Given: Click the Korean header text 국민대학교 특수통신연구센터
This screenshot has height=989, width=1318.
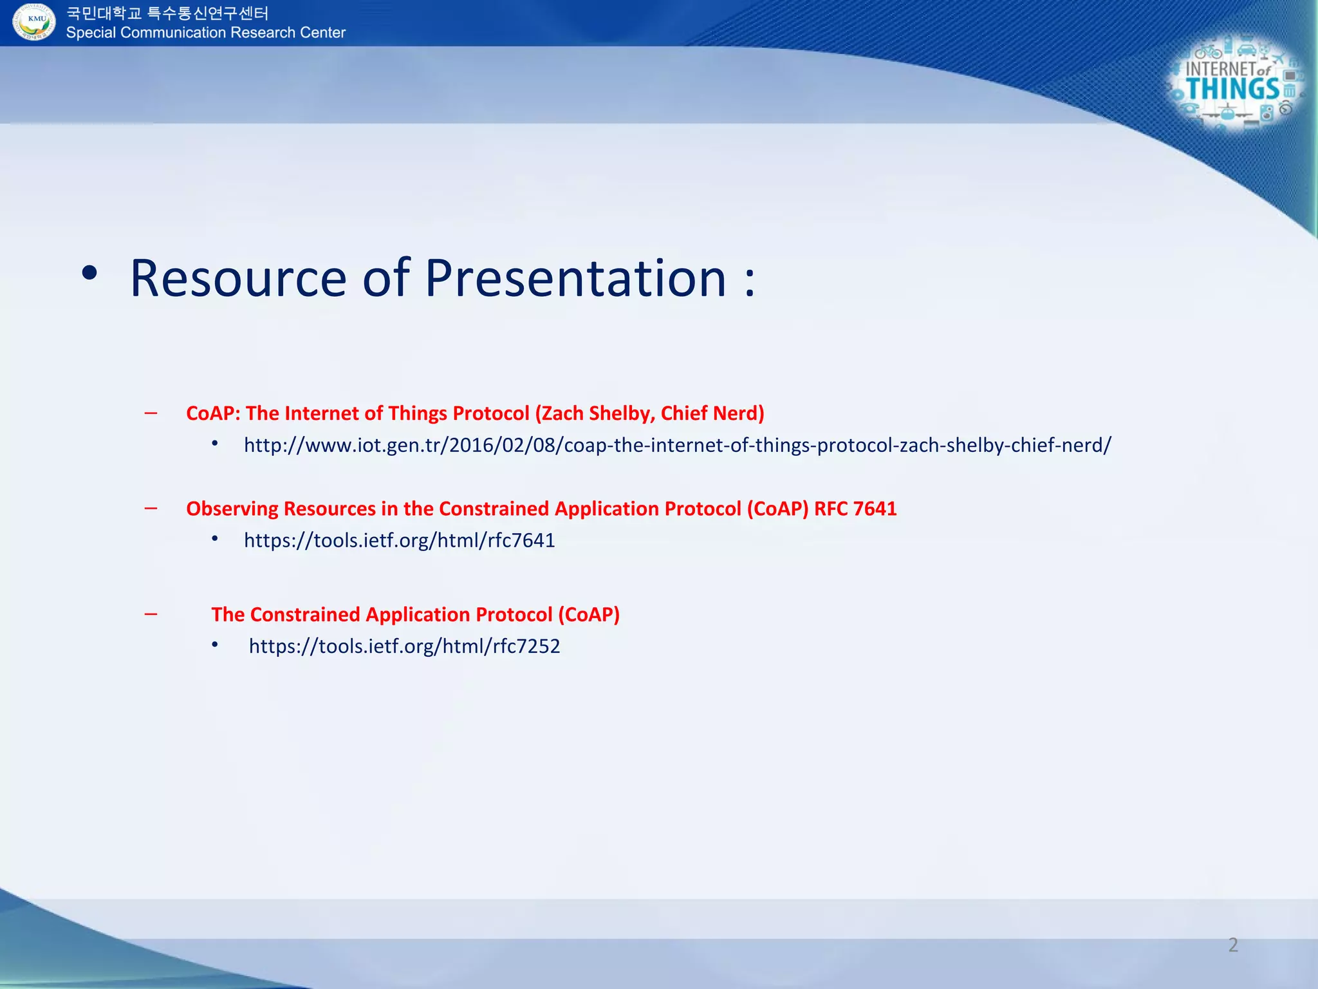Looking at the screenshot, I should pyautogui.click(x=167, y=13).
